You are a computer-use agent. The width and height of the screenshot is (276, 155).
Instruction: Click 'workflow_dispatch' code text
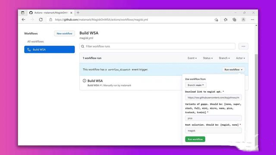(119, 70)
